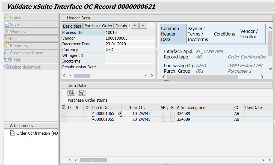Open the table layout settings selector
The height and width of the screenshot is (165, 275).
(64, 108)
